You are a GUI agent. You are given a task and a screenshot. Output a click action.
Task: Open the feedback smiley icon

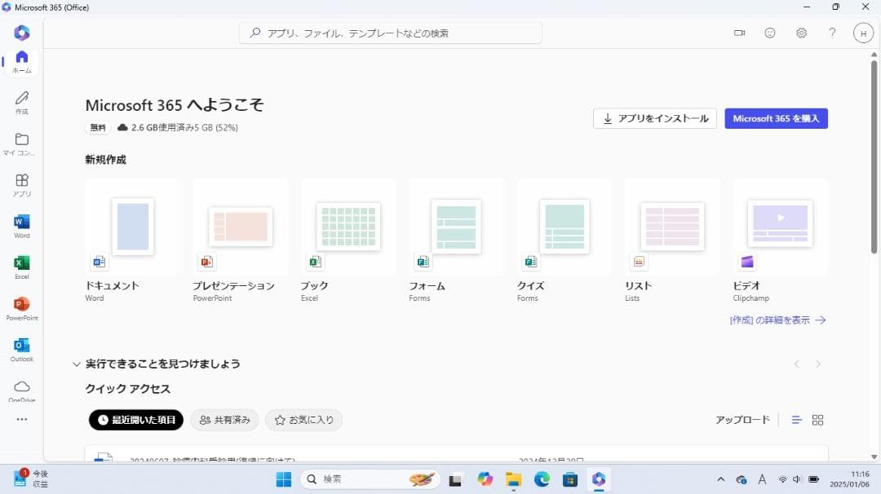770,33
